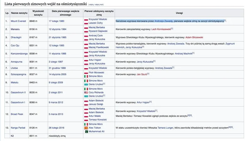Viewport: 245px width, 141px height.
Task: Open the Czo Oju peak link
Action: tap(15, 45)
